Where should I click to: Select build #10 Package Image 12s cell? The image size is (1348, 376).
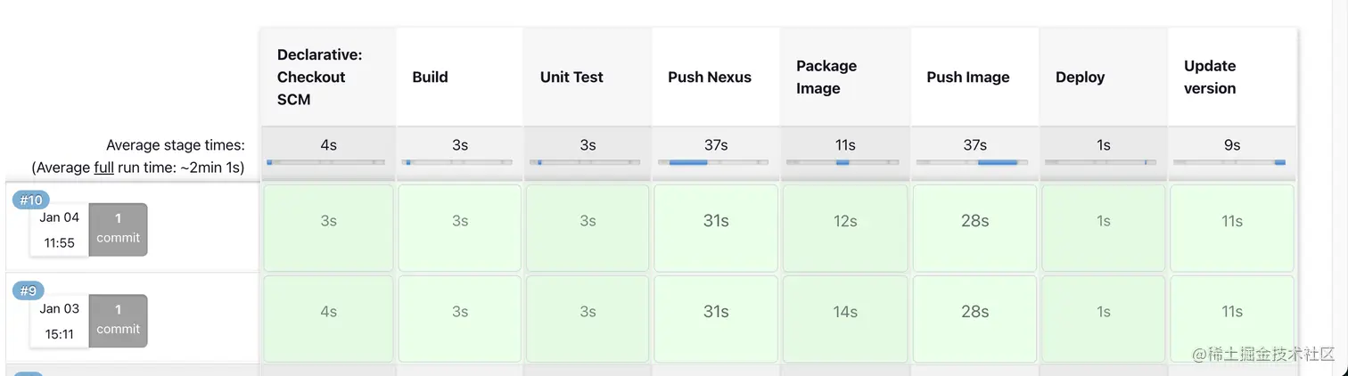click(x=844, y=227)
